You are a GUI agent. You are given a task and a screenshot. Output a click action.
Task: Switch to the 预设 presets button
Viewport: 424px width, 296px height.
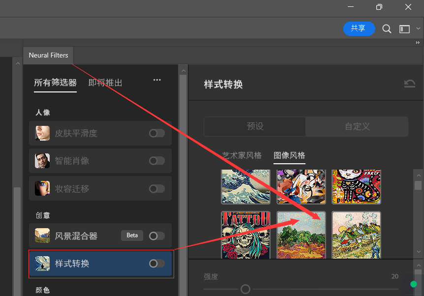255,126
